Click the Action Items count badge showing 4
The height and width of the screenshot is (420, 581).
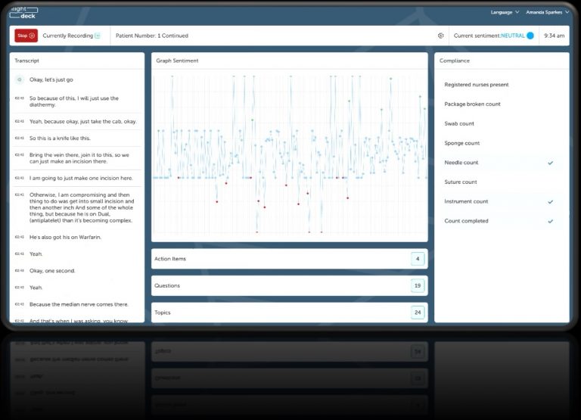pos(417,259)
